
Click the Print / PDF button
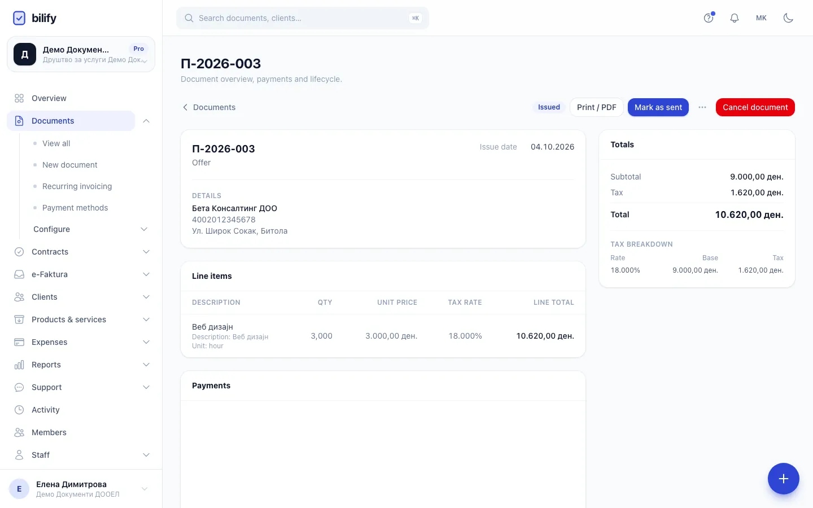click(597, 107)
